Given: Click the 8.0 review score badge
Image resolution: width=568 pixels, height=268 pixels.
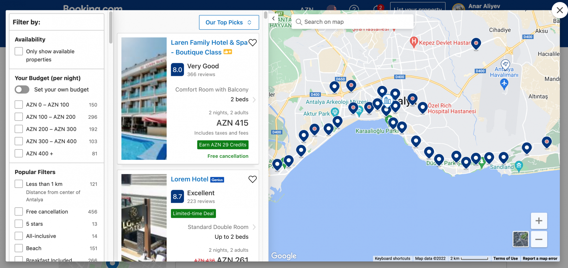Looking at the screenshot, I should click(177, 69).
